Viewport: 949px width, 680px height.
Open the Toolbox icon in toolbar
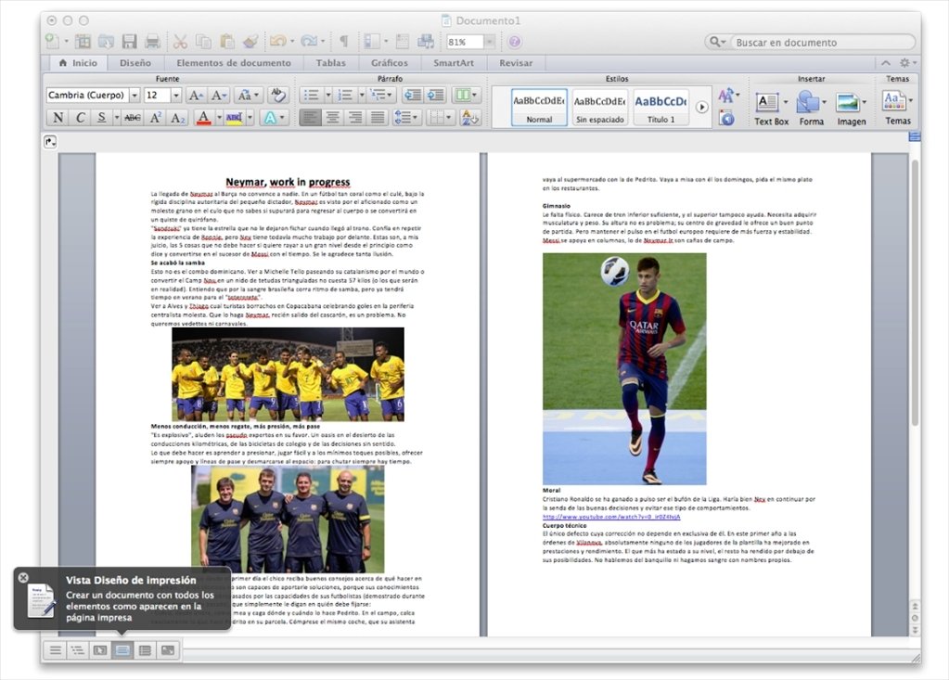click(403, 41)
